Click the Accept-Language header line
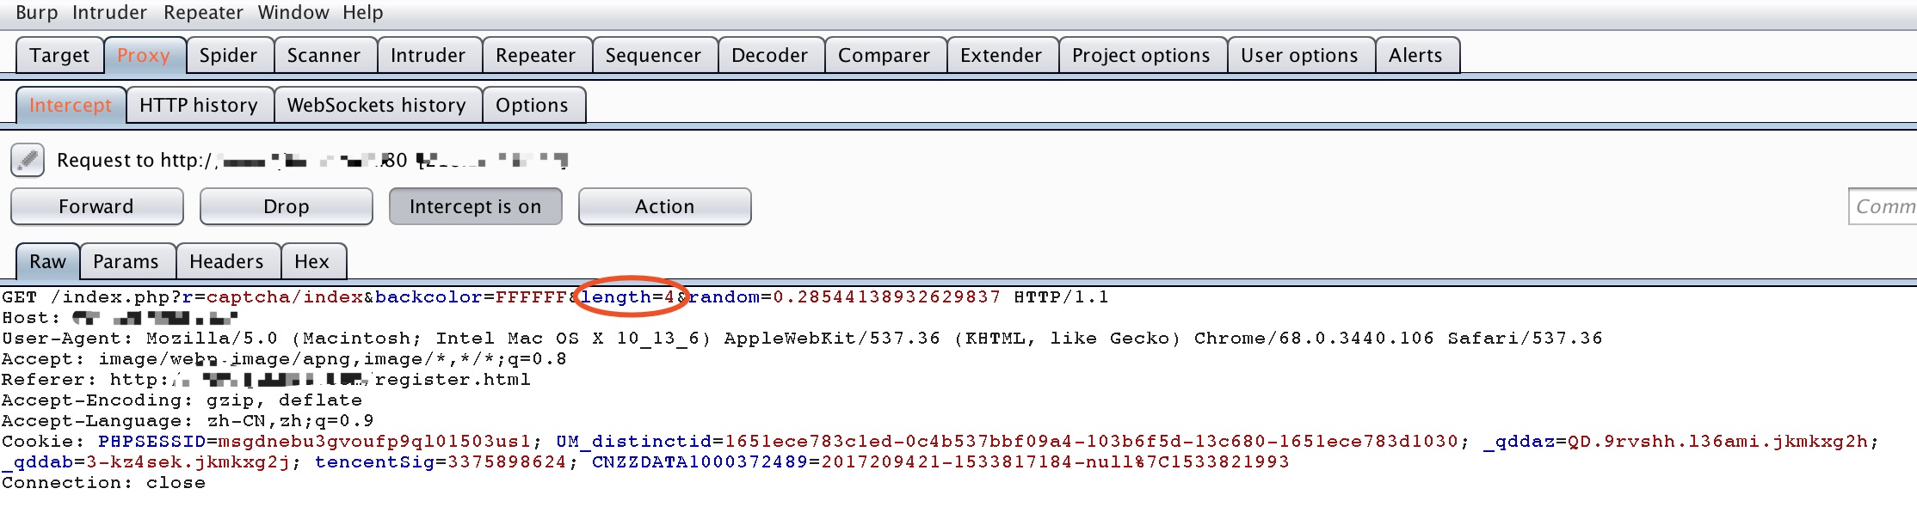 [x=188, y=421]
